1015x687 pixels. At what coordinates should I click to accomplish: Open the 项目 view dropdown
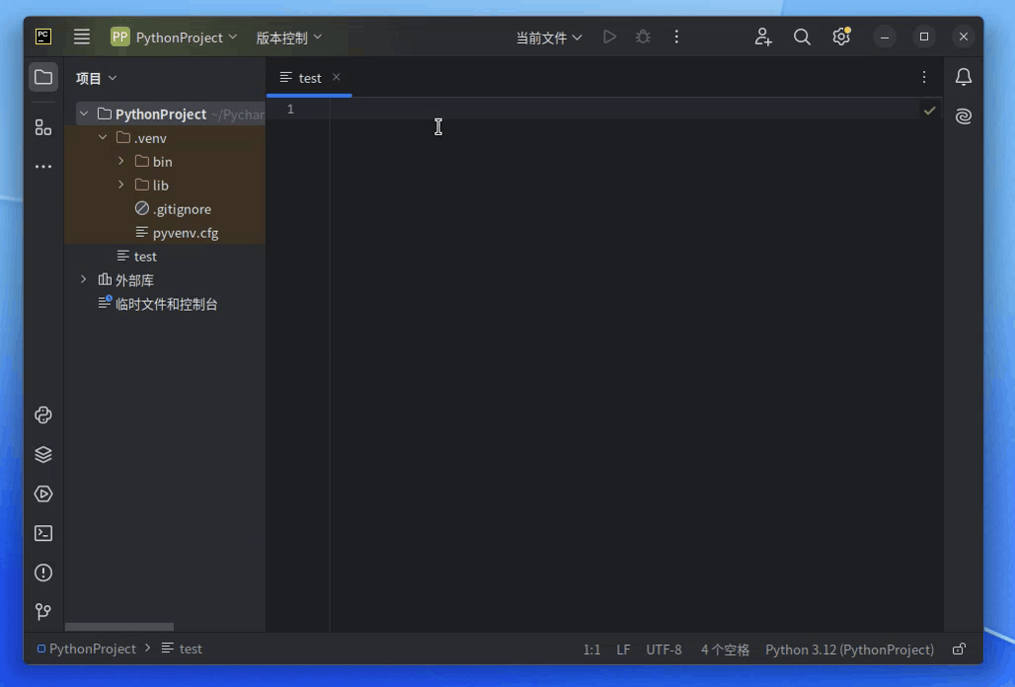pos(96,78)
